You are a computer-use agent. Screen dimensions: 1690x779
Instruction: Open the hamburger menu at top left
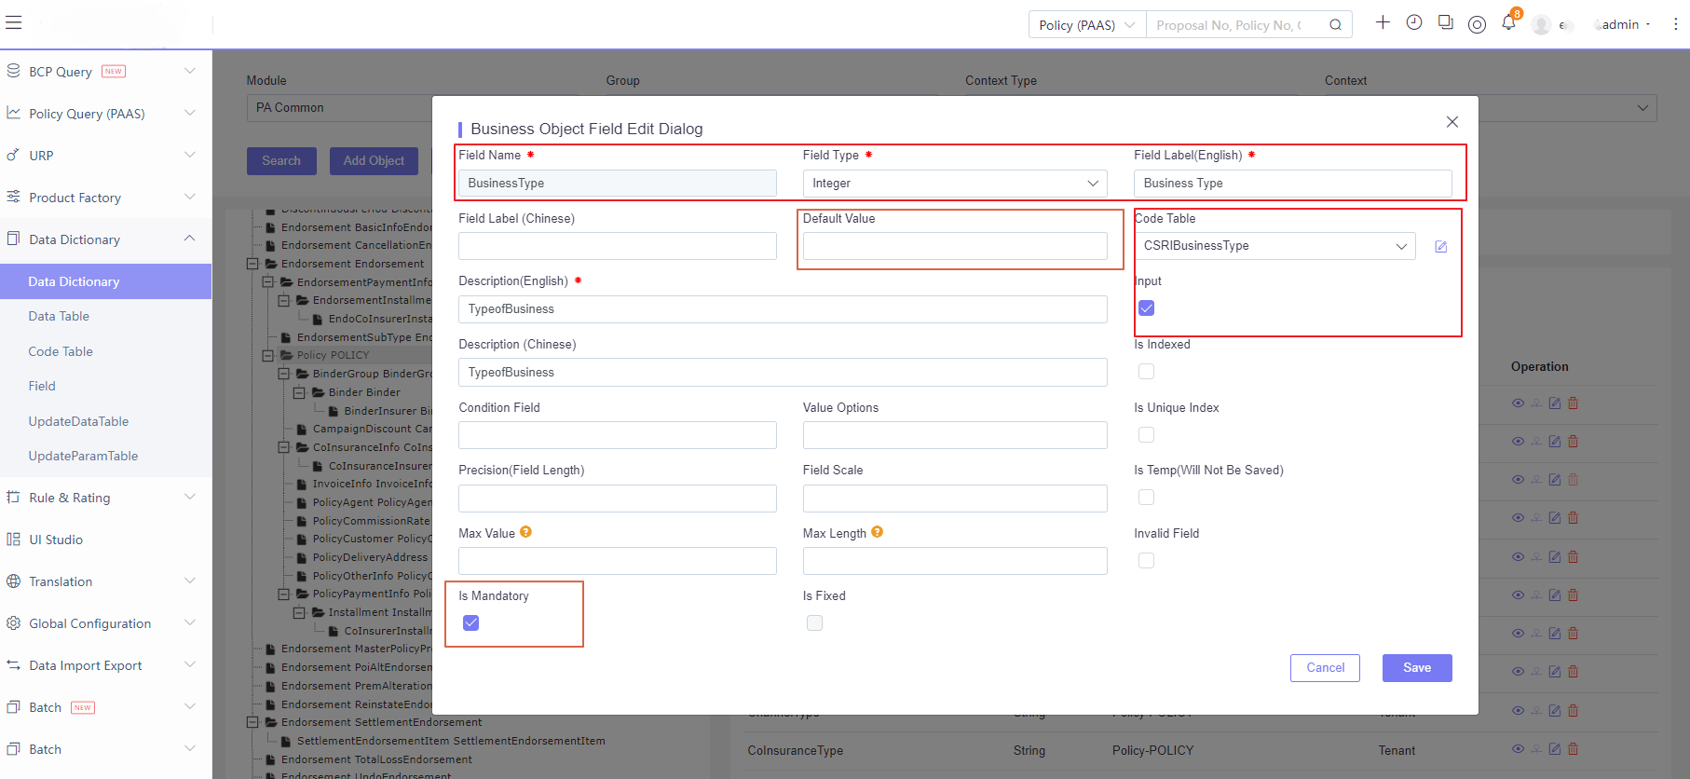click(x=14, y=22)
